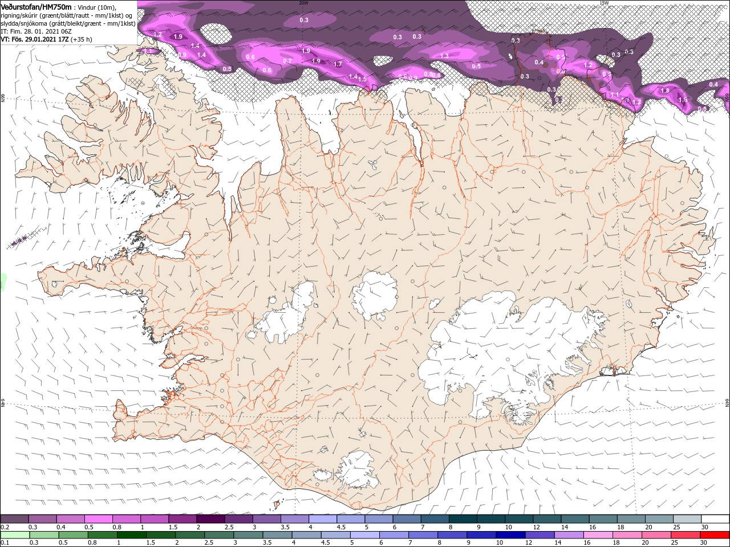Select lower legend swatch starting at 1.5
Viewport: 730px width, 547px height.
click(161, 535)
